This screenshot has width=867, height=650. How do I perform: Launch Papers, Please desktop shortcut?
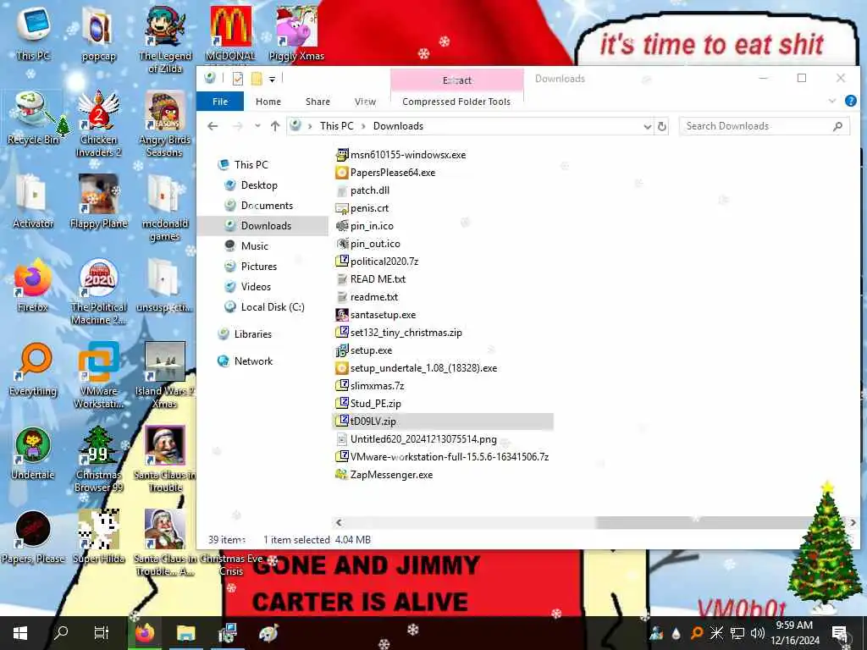pos(33,536)
